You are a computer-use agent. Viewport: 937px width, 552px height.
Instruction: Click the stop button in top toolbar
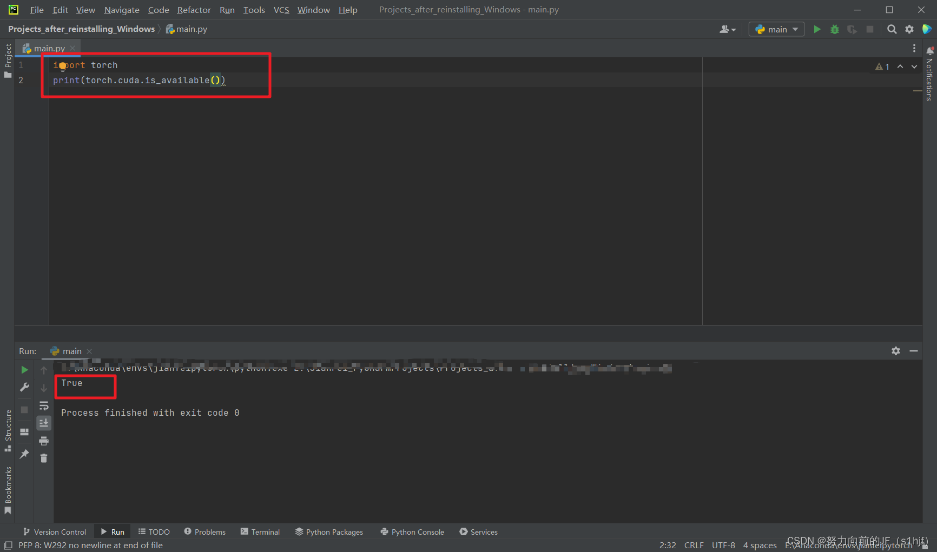click(870, 29)
